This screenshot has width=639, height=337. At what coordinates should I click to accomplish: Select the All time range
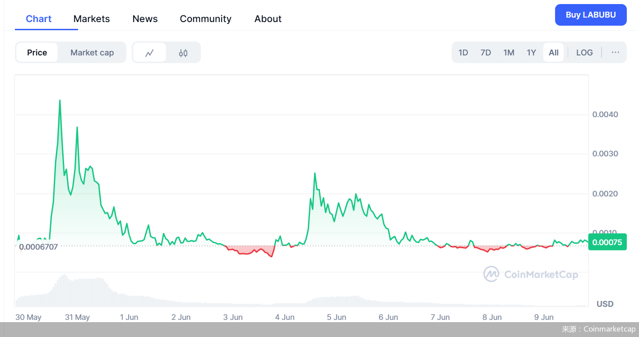coord(553,53)
